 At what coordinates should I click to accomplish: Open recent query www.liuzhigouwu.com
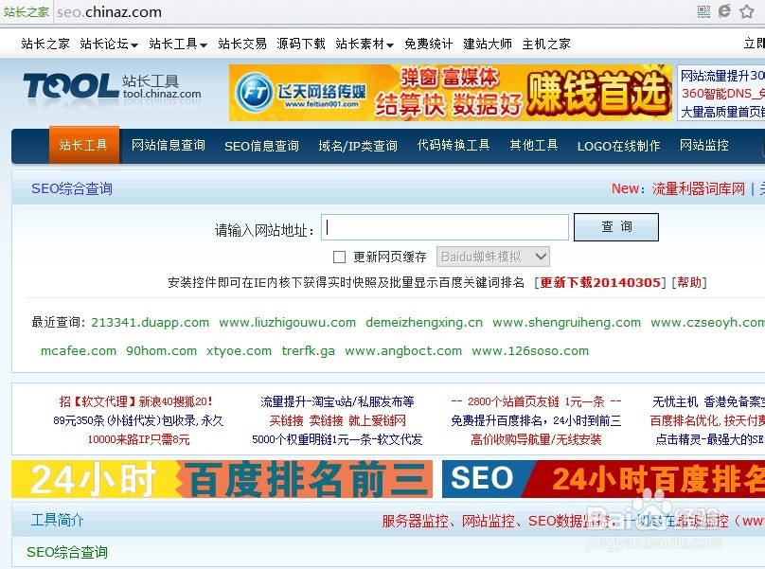click(288, 323)
